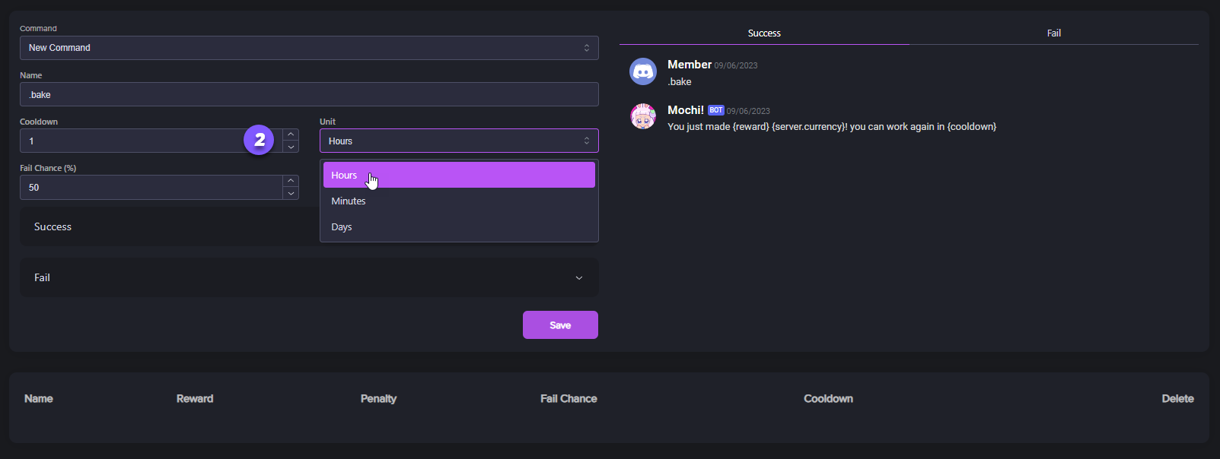Click the Fail Chance input field

pyautogui.click(x=151, y=188)
